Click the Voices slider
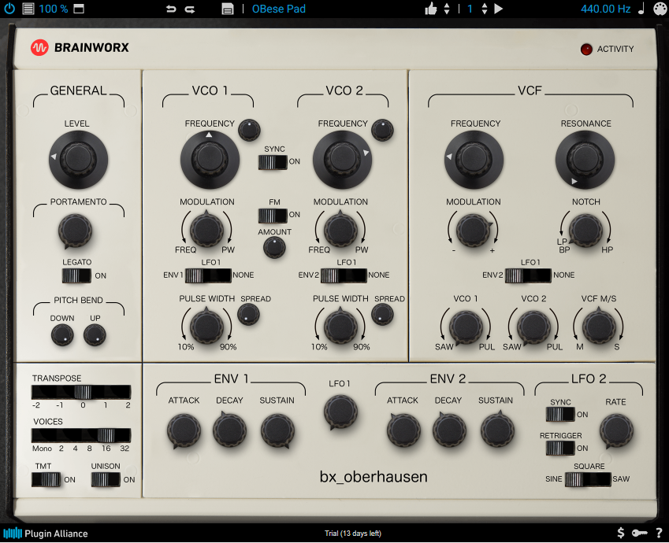Screen dimensions: 669x543 tap(81, 435)
